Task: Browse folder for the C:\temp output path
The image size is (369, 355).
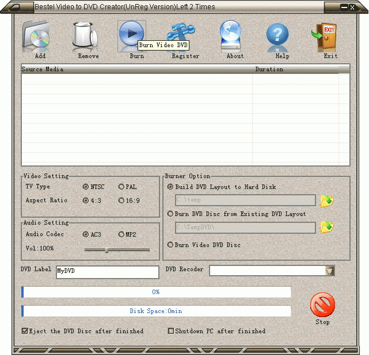Action: click(x=327, y=201)
